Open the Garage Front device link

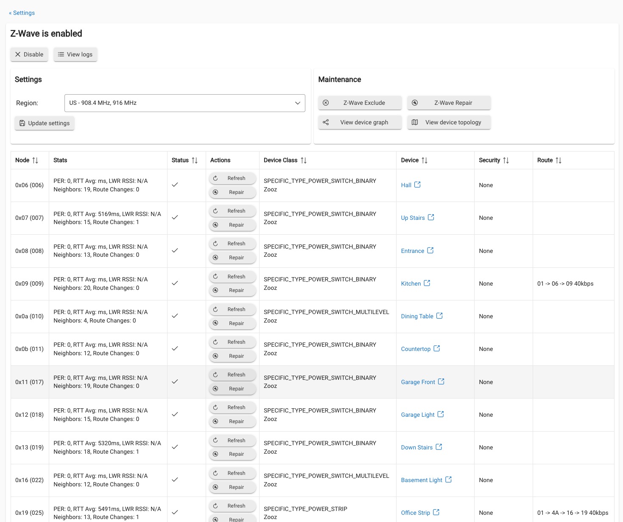pyautogui.click(x=418, y=382)
